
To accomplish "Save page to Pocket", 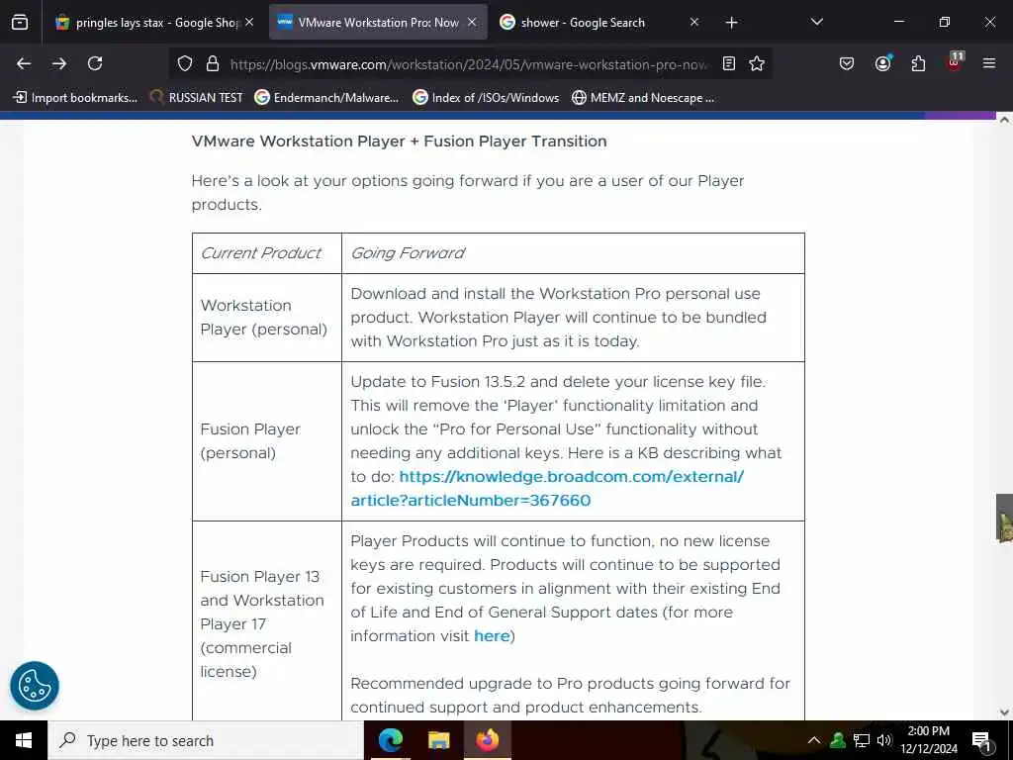I will coord(847,63).
